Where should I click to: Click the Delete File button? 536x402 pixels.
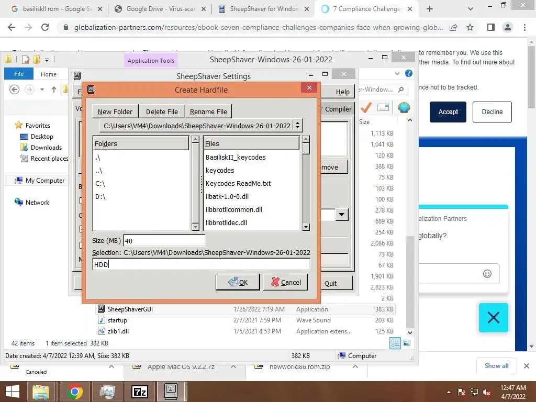pos(162,111)
